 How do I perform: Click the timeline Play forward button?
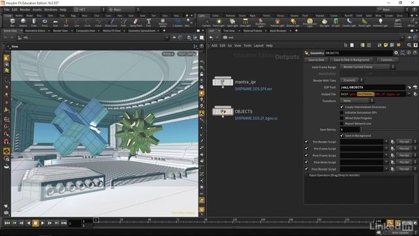click(43, 223)
